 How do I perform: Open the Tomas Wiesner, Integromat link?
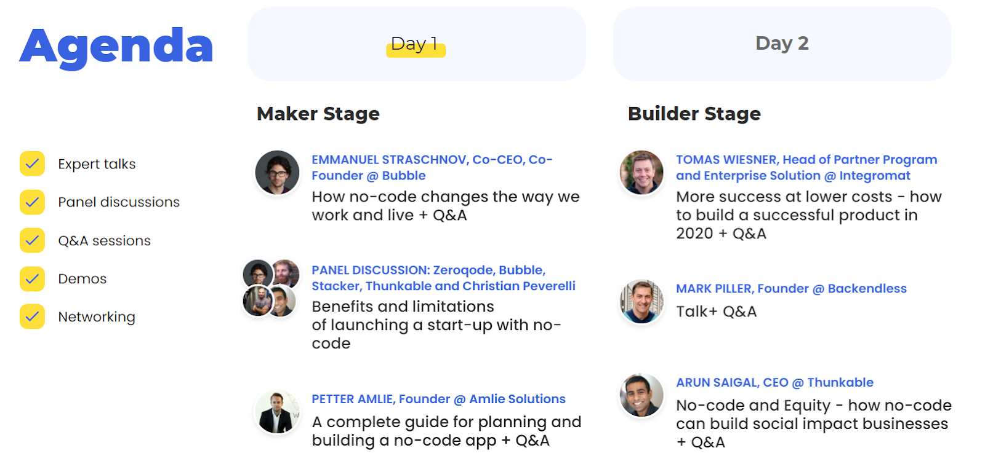(806, 167)
